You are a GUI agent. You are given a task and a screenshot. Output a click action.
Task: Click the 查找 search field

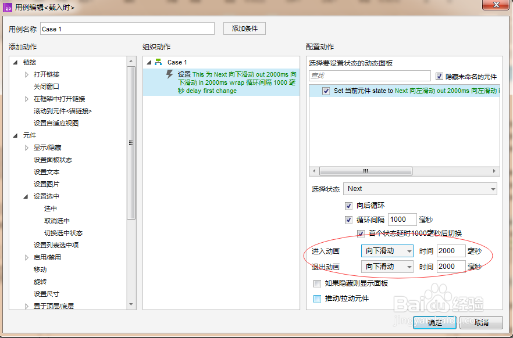click(370, 75)
